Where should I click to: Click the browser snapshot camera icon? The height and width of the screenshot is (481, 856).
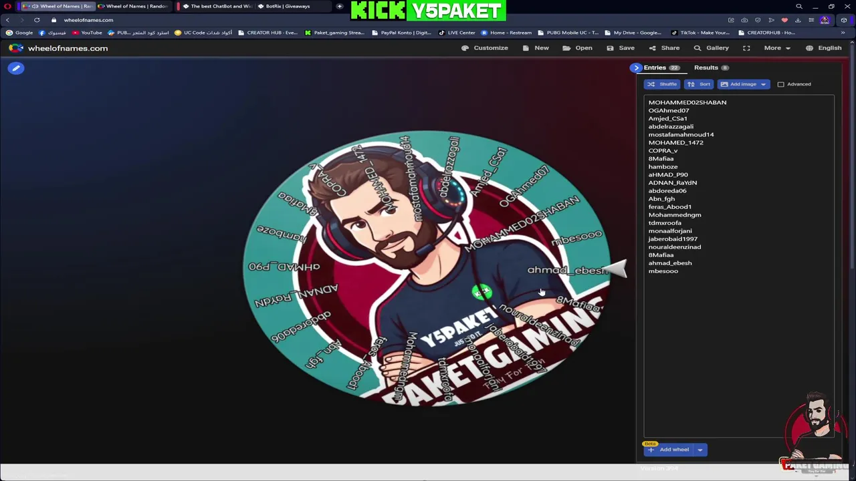(744, 20)
